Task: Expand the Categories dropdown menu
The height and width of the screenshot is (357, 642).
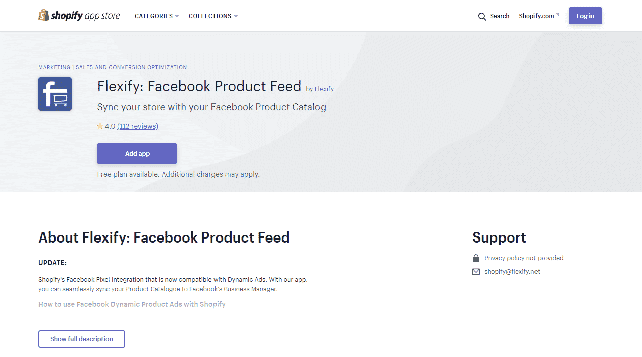Action: pos(156,16)
